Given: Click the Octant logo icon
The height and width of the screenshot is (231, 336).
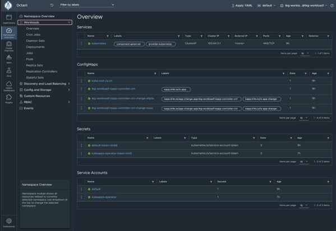Looking at the screenshot, I should [x=8, y=6].
